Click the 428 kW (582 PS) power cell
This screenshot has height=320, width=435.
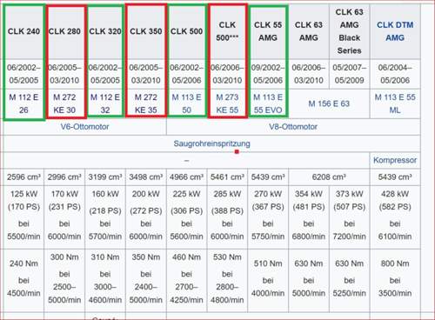coord(395,215)
